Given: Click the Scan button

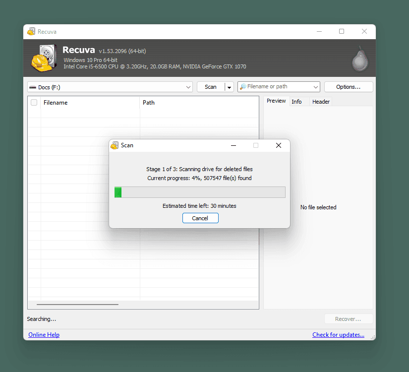Looking at the screenshot, I should tap(211, 87).
